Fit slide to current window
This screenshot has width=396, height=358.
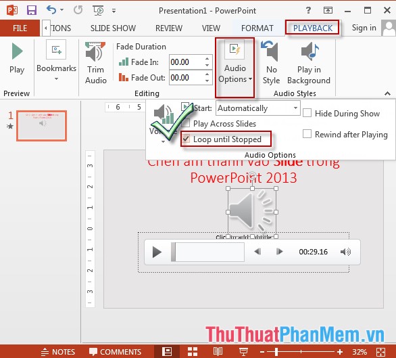pos(381,352)
